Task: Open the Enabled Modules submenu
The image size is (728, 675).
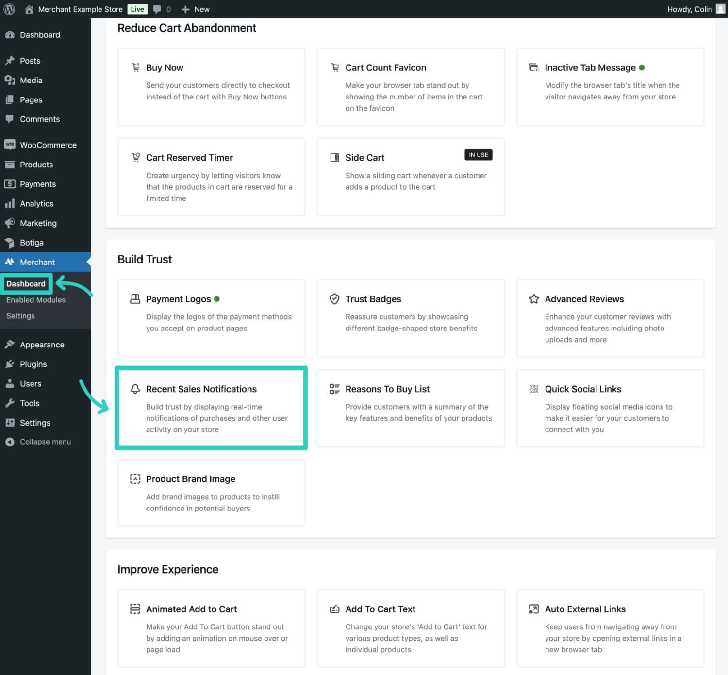Action: click(x=36, y=300)
